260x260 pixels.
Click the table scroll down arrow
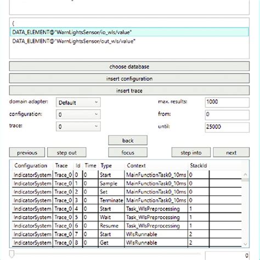coord(245,244)
